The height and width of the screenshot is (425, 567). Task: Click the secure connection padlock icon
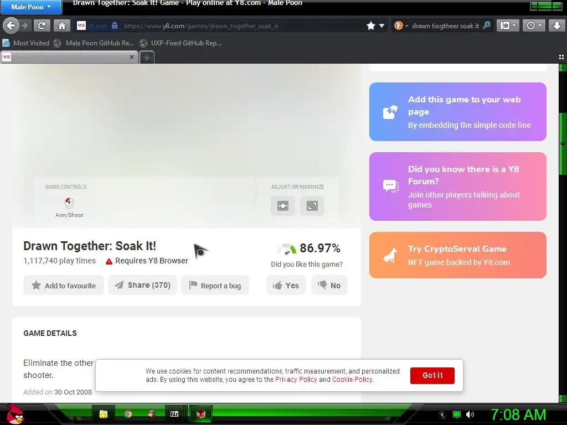tap(115, 25)
